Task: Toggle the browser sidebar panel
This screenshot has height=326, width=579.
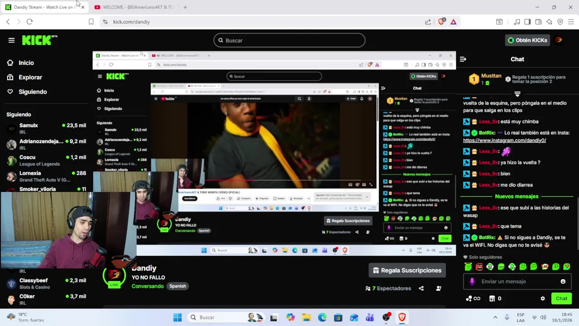Action: tap(527, 22)
